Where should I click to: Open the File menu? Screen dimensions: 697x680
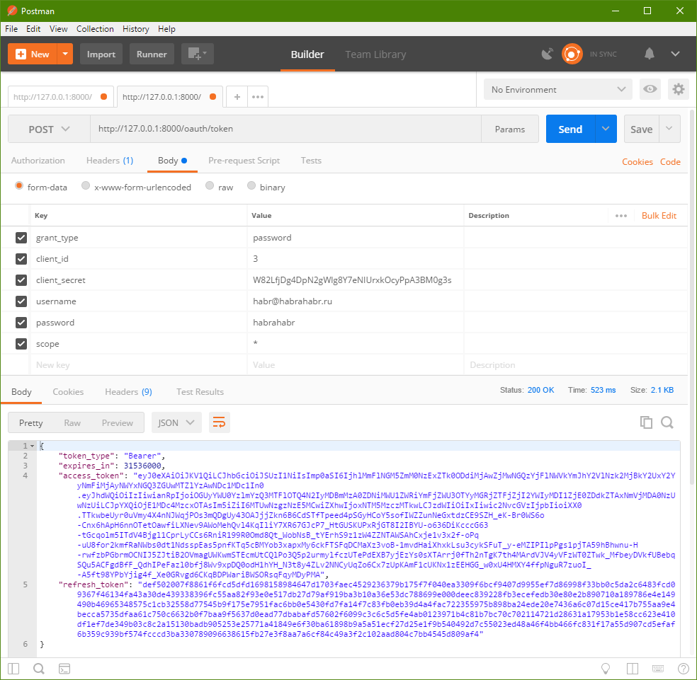pyautogui.click(x=11, y=29)
